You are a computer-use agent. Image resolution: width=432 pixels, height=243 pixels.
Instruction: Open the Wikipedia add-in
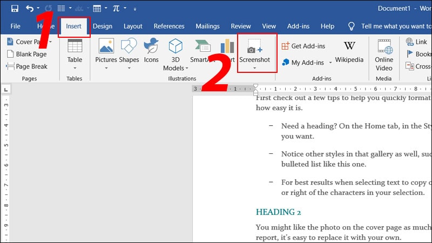(349, 51)
